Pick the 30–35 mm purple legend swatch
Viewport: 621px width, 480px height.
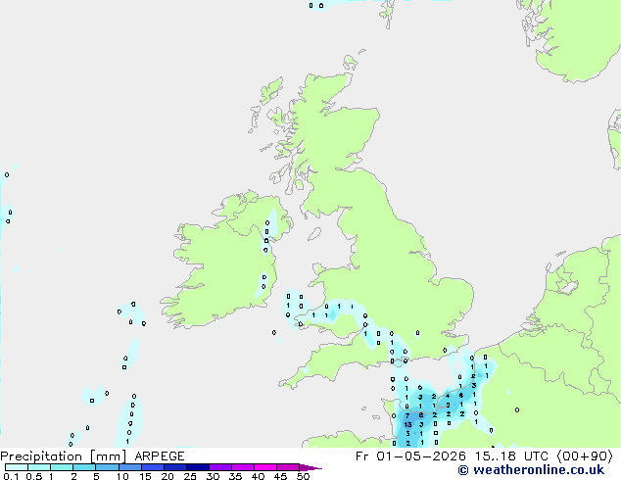220,467
